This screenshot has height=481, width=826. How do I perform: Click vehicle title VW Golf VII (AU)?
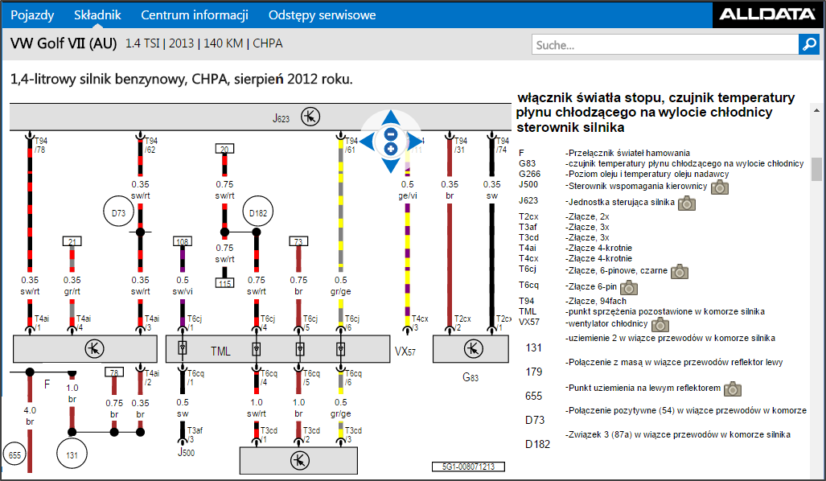(64, 43)
